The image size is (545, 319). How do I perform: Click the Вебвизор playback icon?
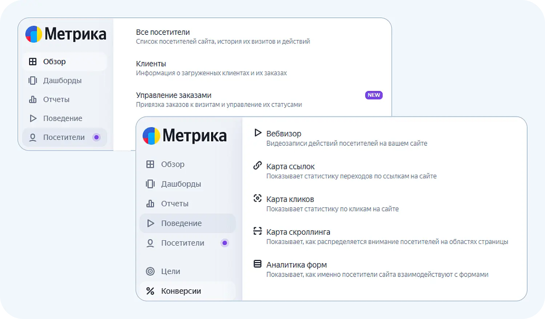[x=258, y=133]
